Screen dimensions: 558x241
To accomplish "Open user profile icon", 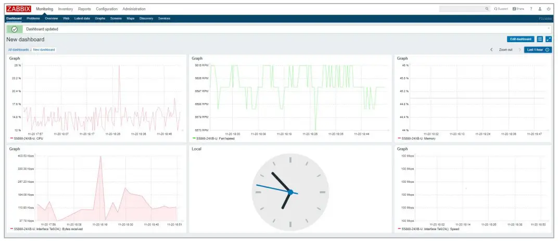I will pyautogui.click(x=540, y=9).
